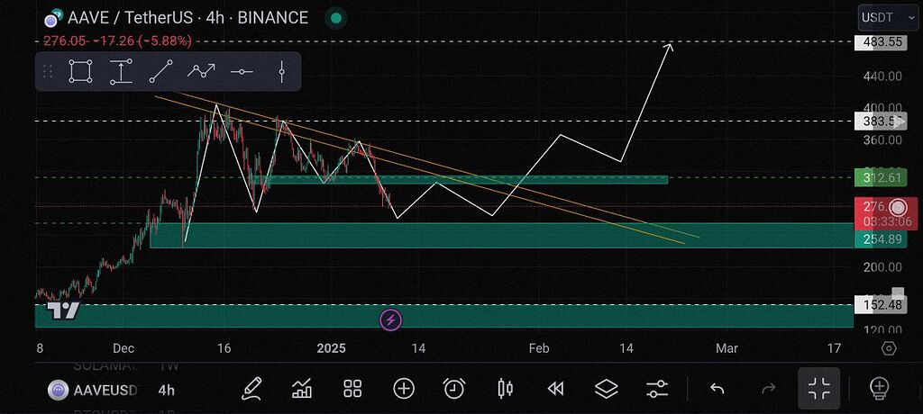This screenshot has height=414, width=923.
Task: Start bar replay with rewind icon
Action: (555, 389)
